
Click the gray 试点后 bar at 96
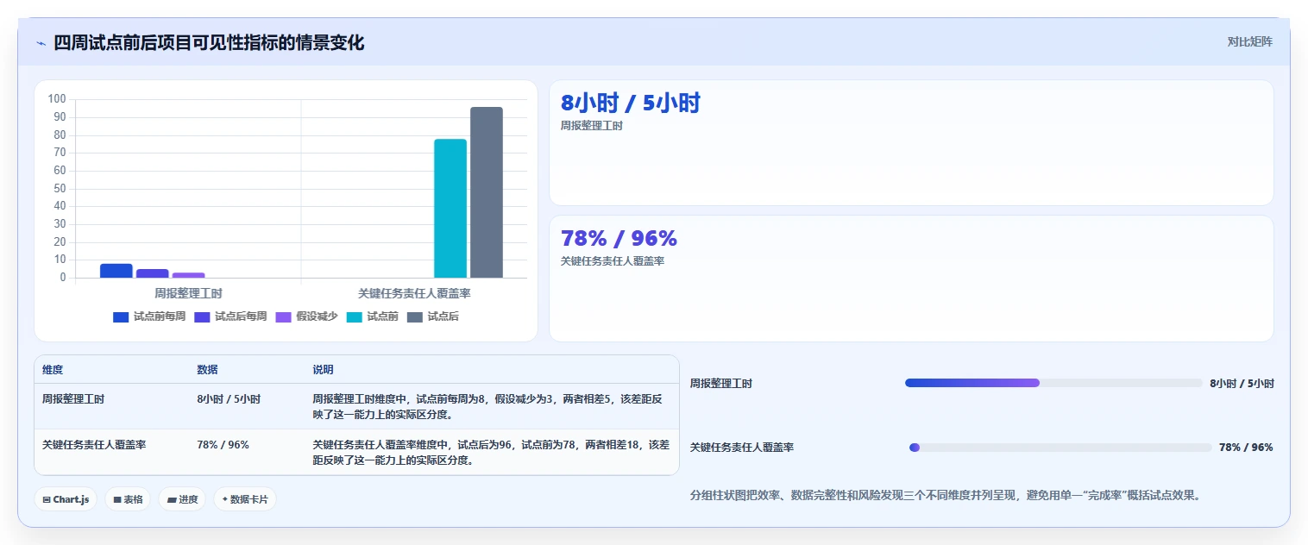487,192
